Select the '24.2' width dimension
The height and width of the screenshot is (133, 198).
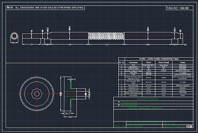coord(67,114)
